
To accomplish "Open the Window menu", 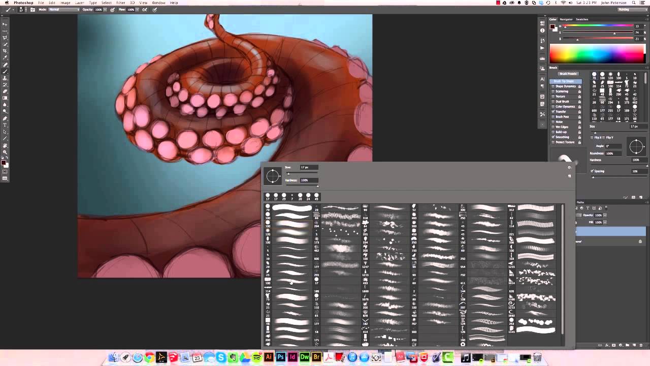I will pos(158,3).
